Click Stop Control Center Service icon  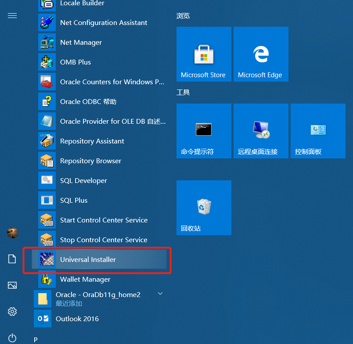tap(47, 240)
